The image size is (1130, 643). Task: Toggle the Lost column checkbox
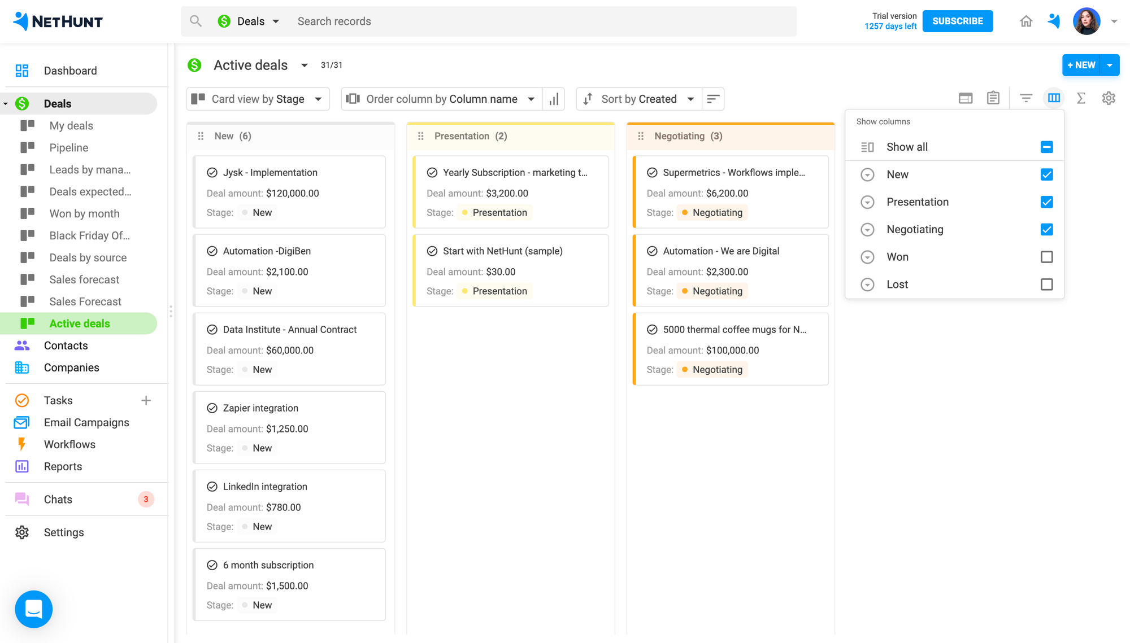[1047, 284]
